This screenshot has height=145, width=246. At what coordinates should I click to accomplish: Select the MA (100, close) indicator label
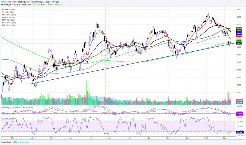tap(9, 15)
